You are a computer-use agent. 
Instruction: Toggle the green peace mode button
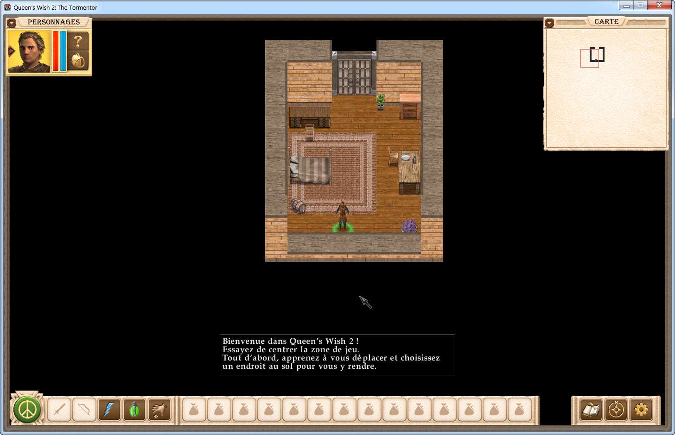coord(27,410)
